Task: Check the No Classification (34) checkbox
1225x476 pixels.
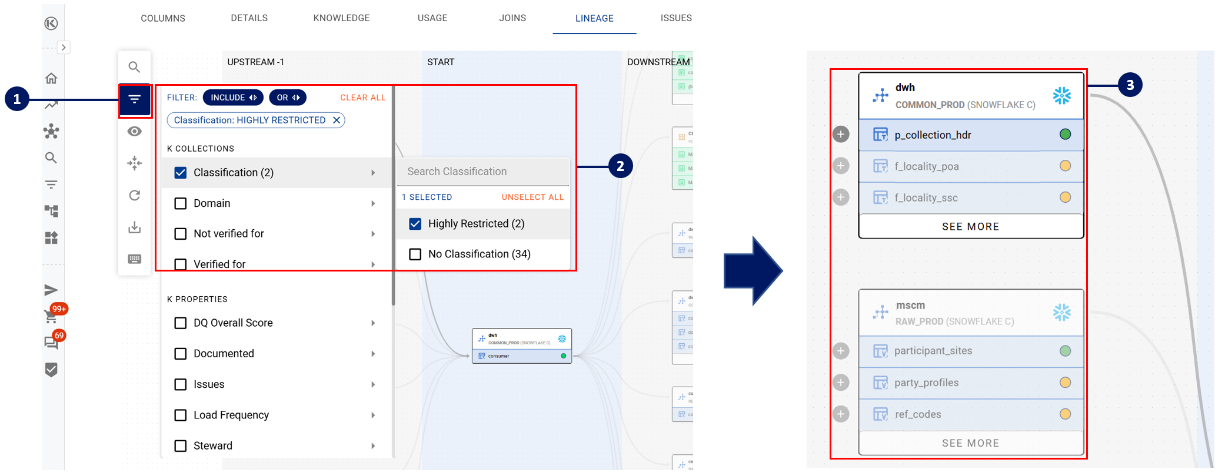Action: click(x=415, y=254)
